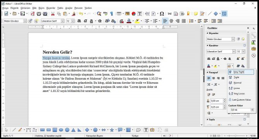Screen dimensions: 259x139
Task: Click the Insert Text Box icon
Action: click(x=140, y=14)
